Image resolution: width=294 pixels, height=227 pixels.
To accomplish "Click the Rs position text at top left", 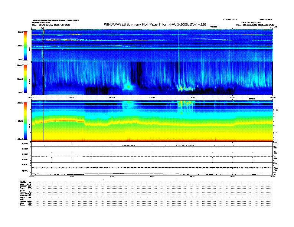I will (51, 25).
